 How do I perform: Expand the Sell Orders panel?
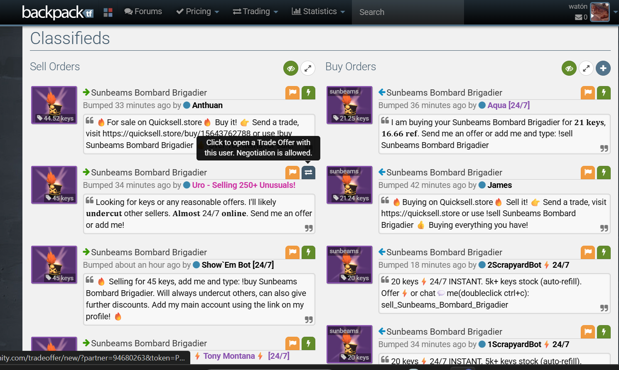(x=308, y=68)
